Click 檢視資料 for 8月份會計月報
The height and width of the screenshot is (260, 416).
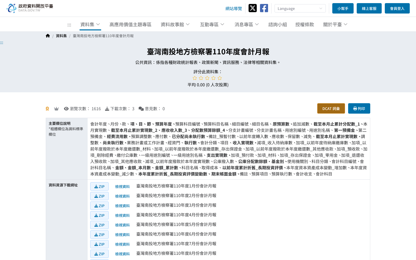tap(122, 254)
